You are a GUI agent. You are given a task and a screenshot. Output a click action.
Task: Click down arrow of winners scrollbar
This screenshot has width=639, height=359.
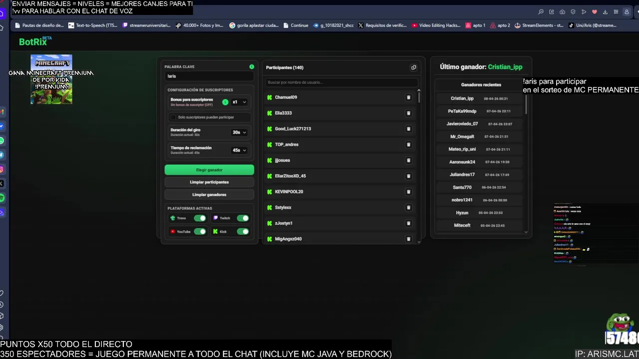click(x=526, y=232)
